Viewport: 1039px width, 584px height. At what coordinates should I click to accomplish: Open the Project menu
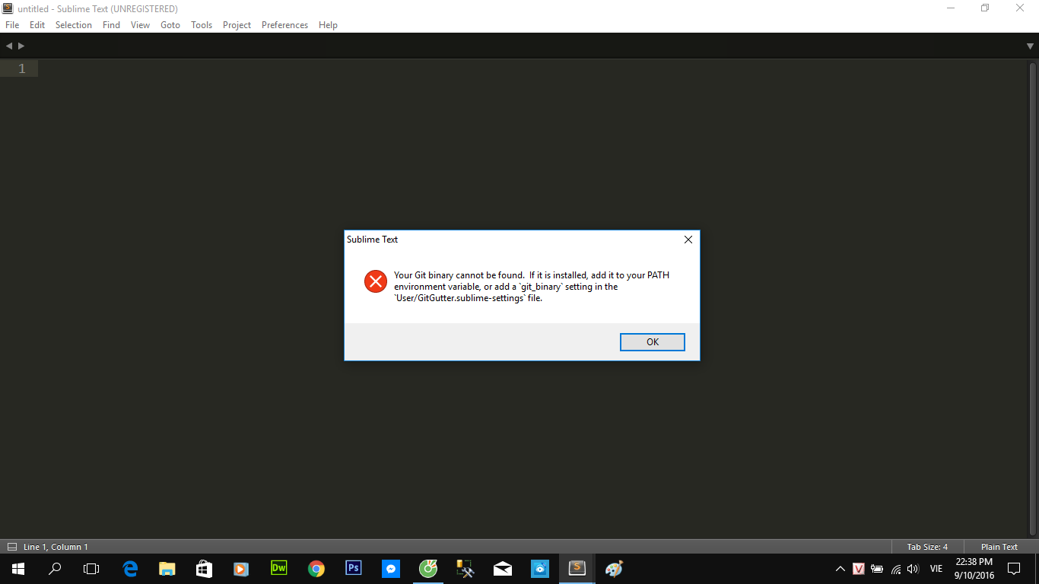237,25
